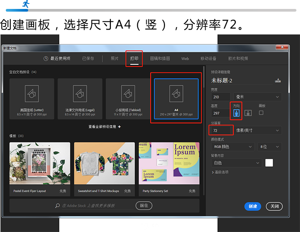300x232 pixels.
Task: Select portrait orientation icon
Action: [x=237, y=113]
